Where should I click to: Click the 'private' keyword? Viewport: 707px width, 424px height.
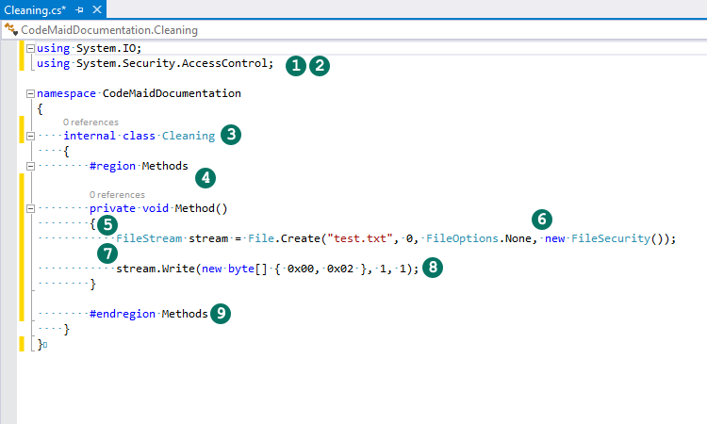point(112,208)
